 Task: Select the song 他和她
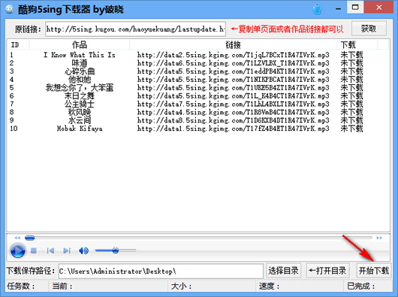point(80,79)
